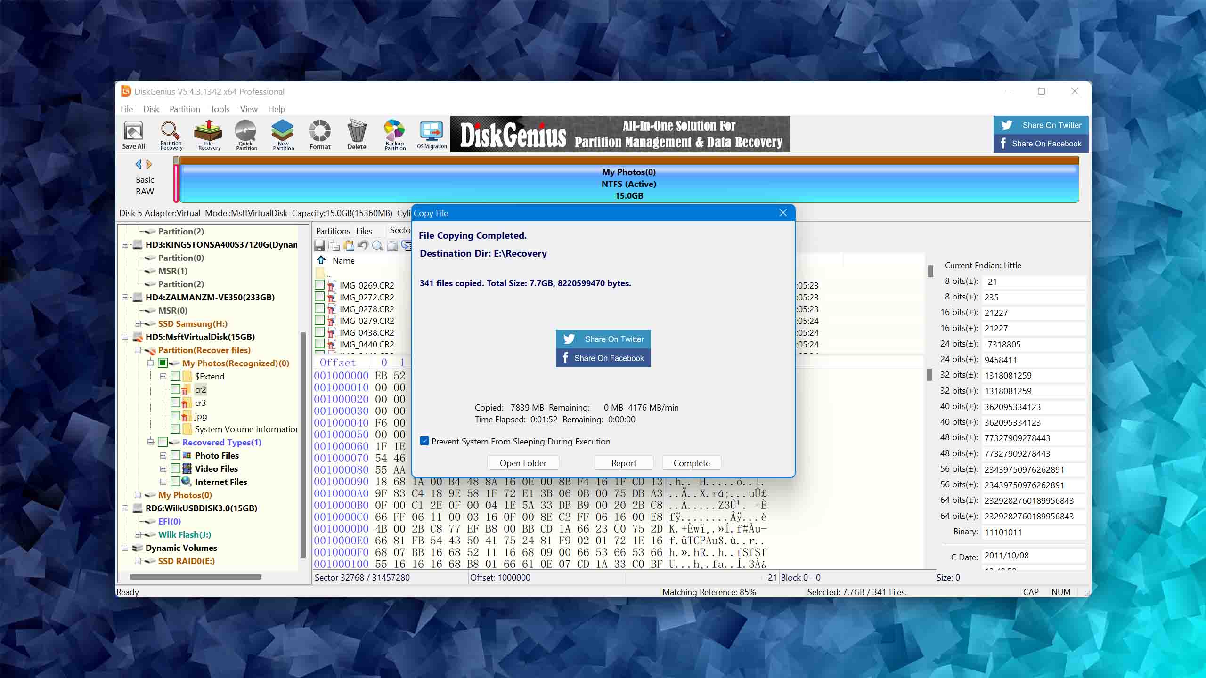Create a New Partition
The width and height of the screenshot is (1206, 678).
coord(283,135)
